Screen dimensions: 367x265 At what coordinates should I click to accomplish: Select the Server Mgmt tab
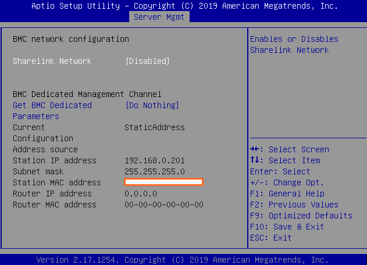159,17
